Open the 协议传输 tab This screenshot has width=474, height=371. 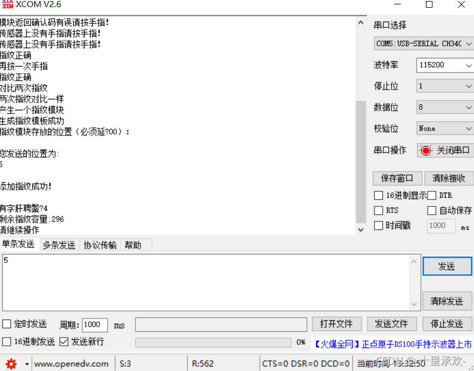[x=100, y=245]
